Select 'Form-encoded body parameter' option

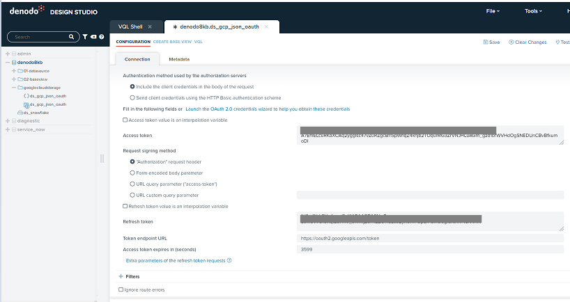click(132, 173)
